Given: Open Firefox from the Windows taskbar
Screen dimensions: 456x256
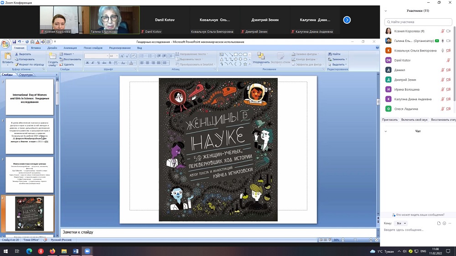Looking at the screenshot, I should tap(52, 251).
